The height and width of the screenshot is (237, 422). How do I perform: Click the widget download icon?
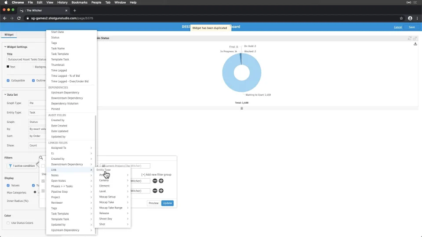point(415,43)
